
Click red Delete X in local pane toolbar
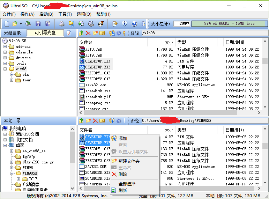95,121
